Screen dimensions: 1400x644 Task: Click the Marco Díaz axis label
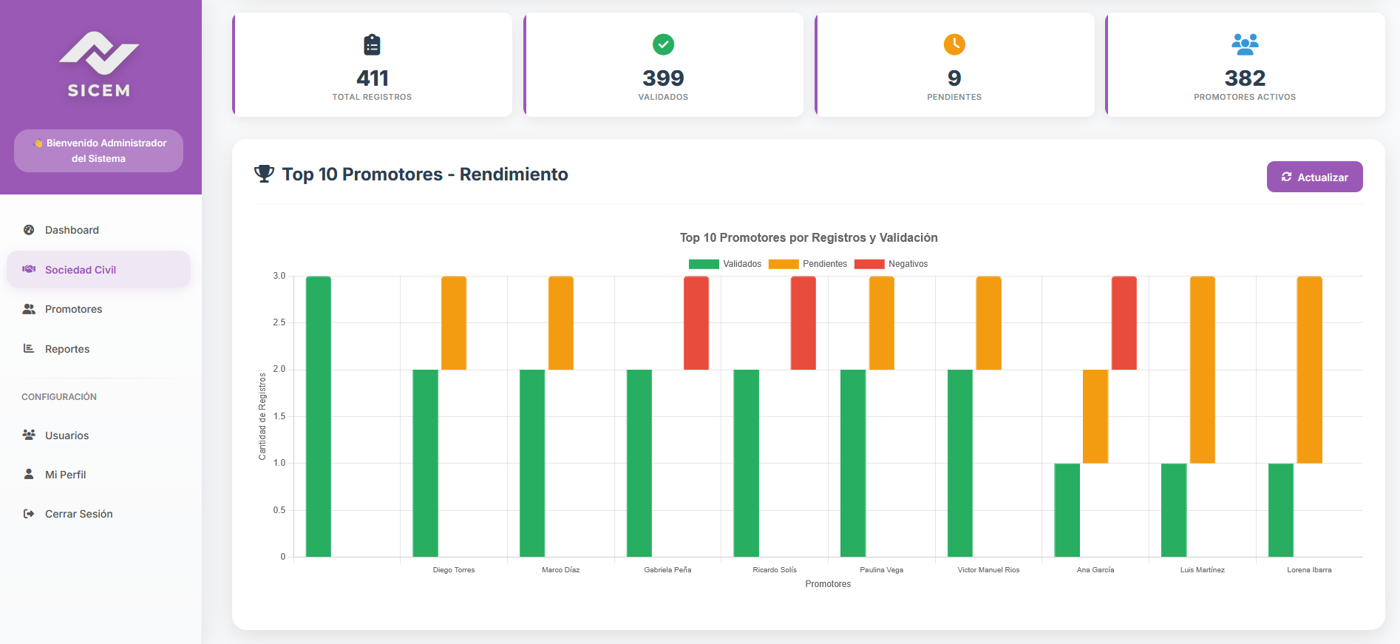561,570
